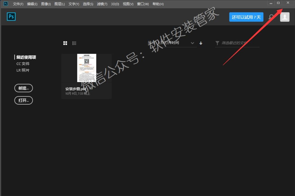
Task: Click the 打开... button
Action: (x=23, y=100)
